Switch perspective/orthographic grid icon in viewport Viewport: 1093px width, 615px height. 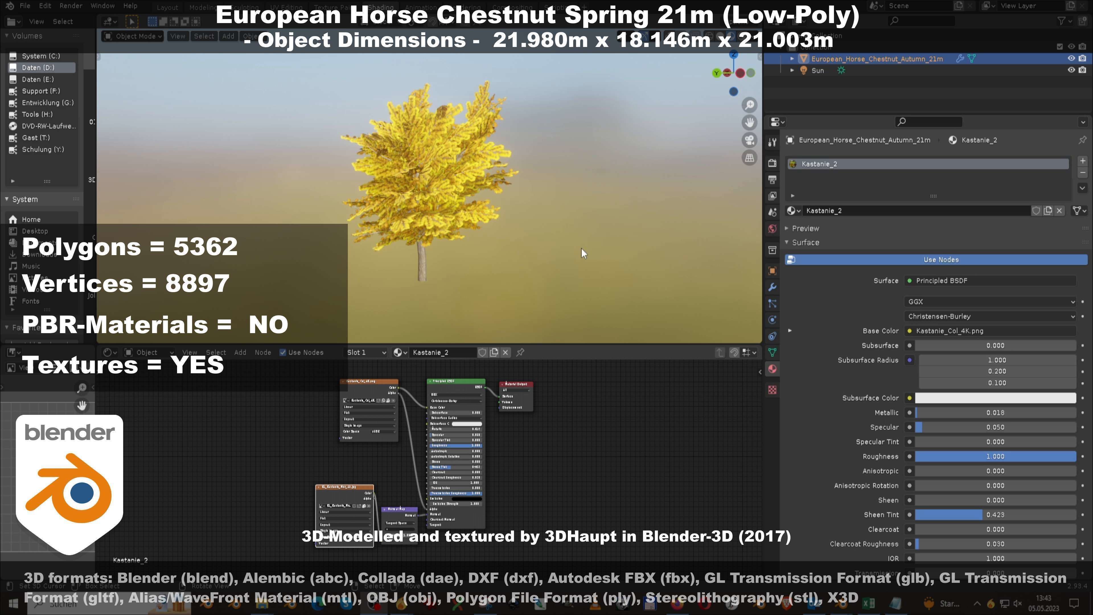(750, 158)
